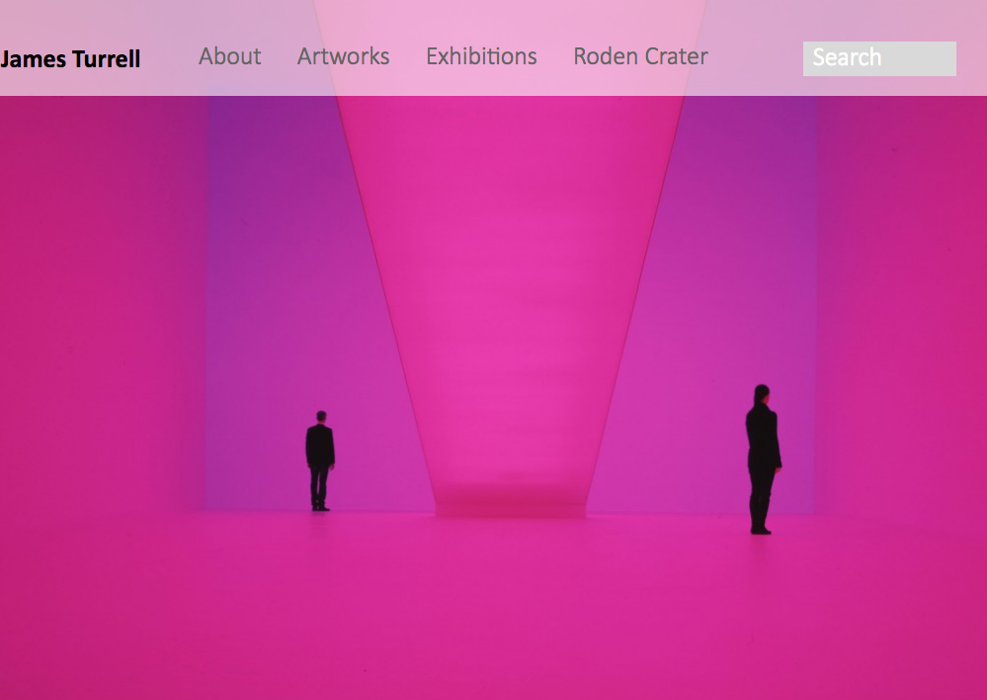Screen dimensions: 987x700
Task: Click James Turrell text to return home
Action: coord(70,58)
